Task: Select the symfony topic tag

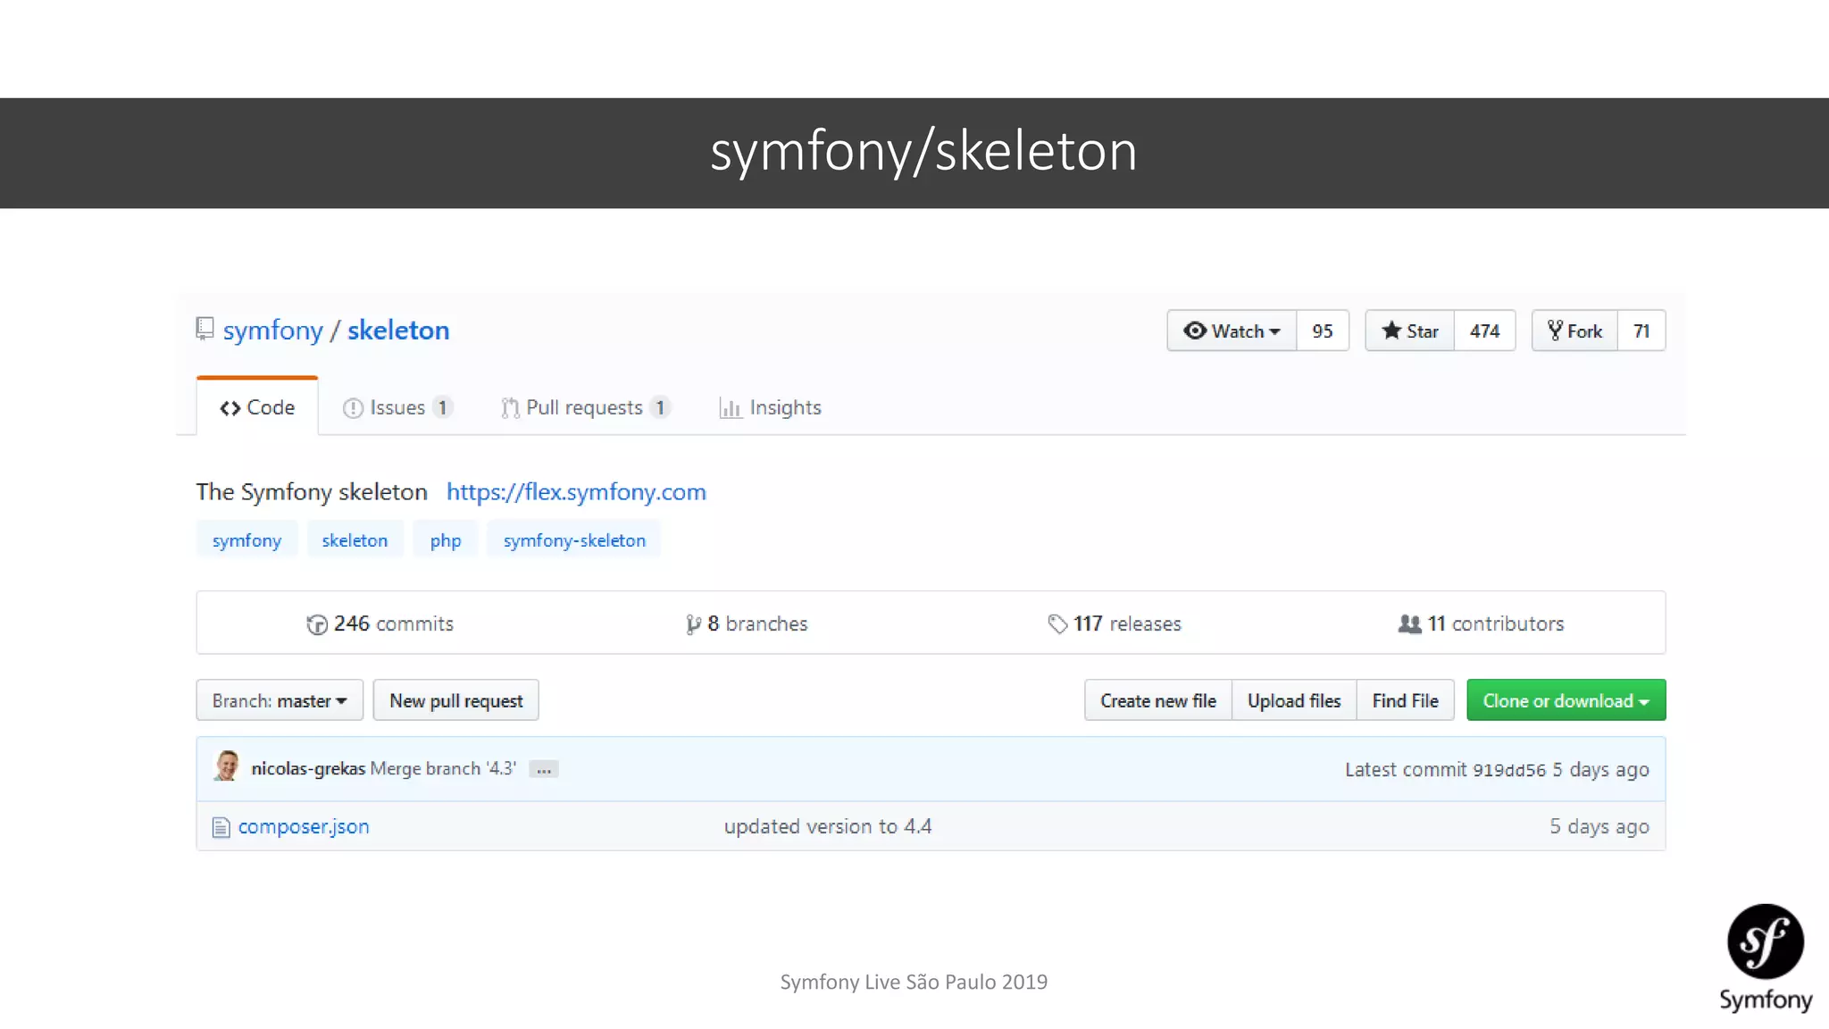Action: 246,540
